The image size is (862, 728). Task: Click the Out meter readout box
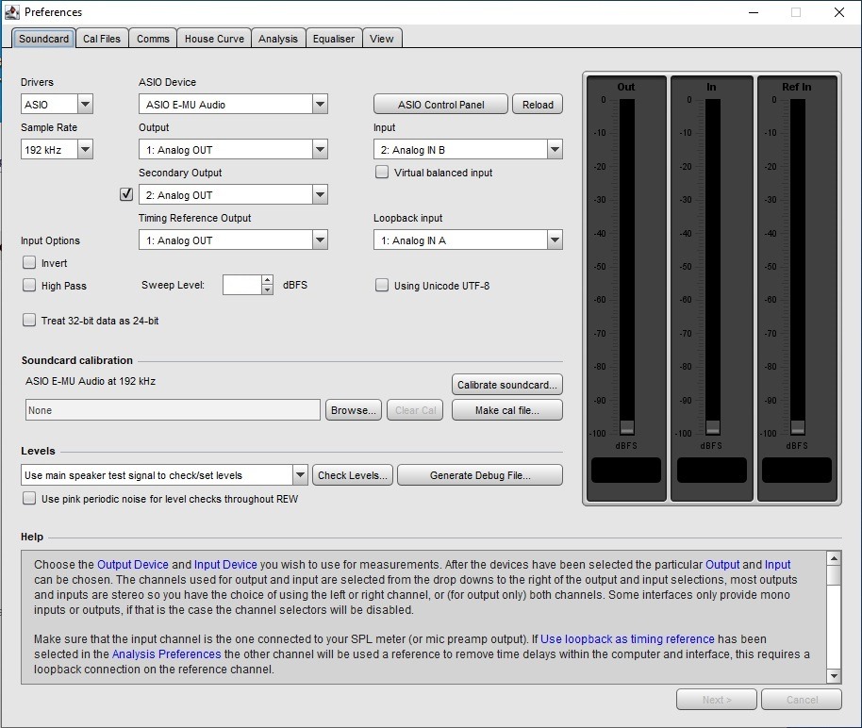[626, 471]
